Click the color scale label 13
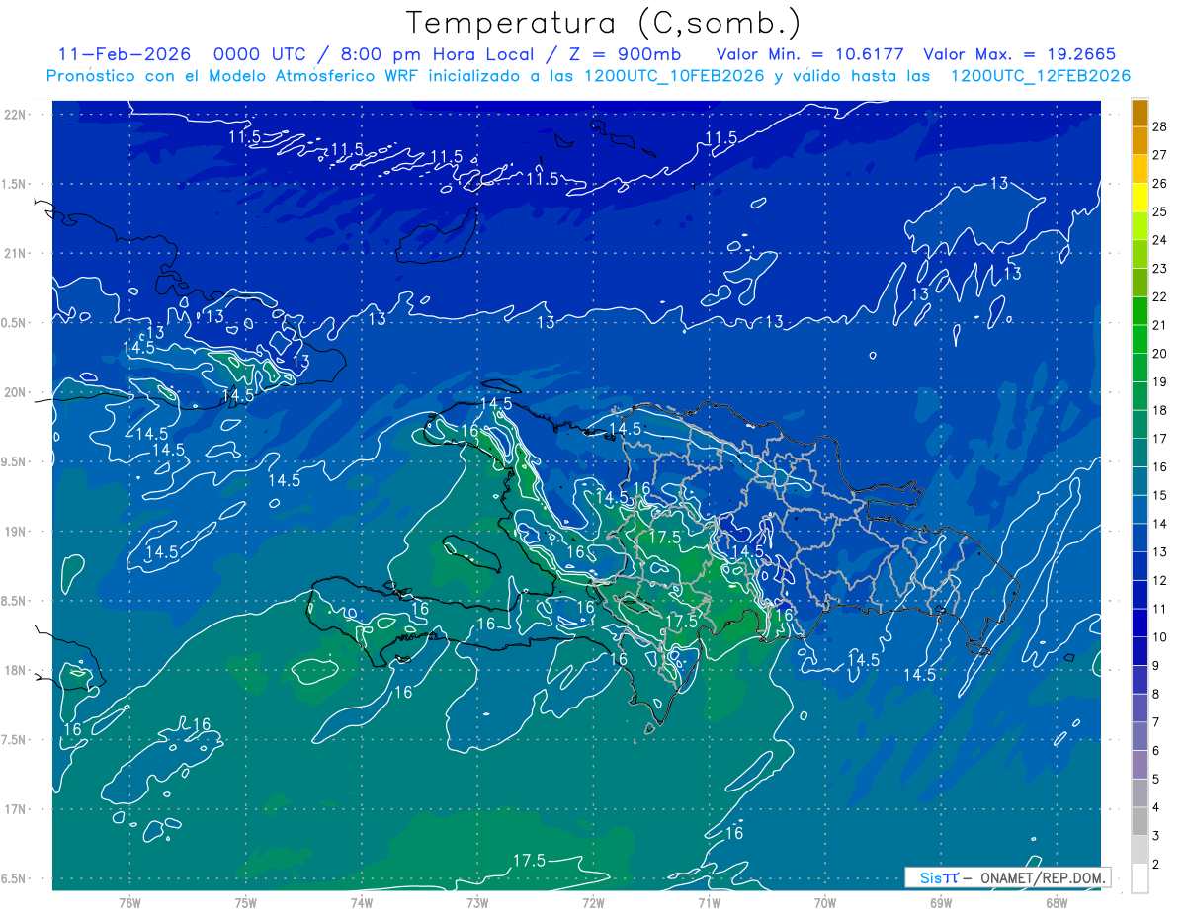Image resolution: width=1186 pixels, height=916 pixels. (1159, 551)
